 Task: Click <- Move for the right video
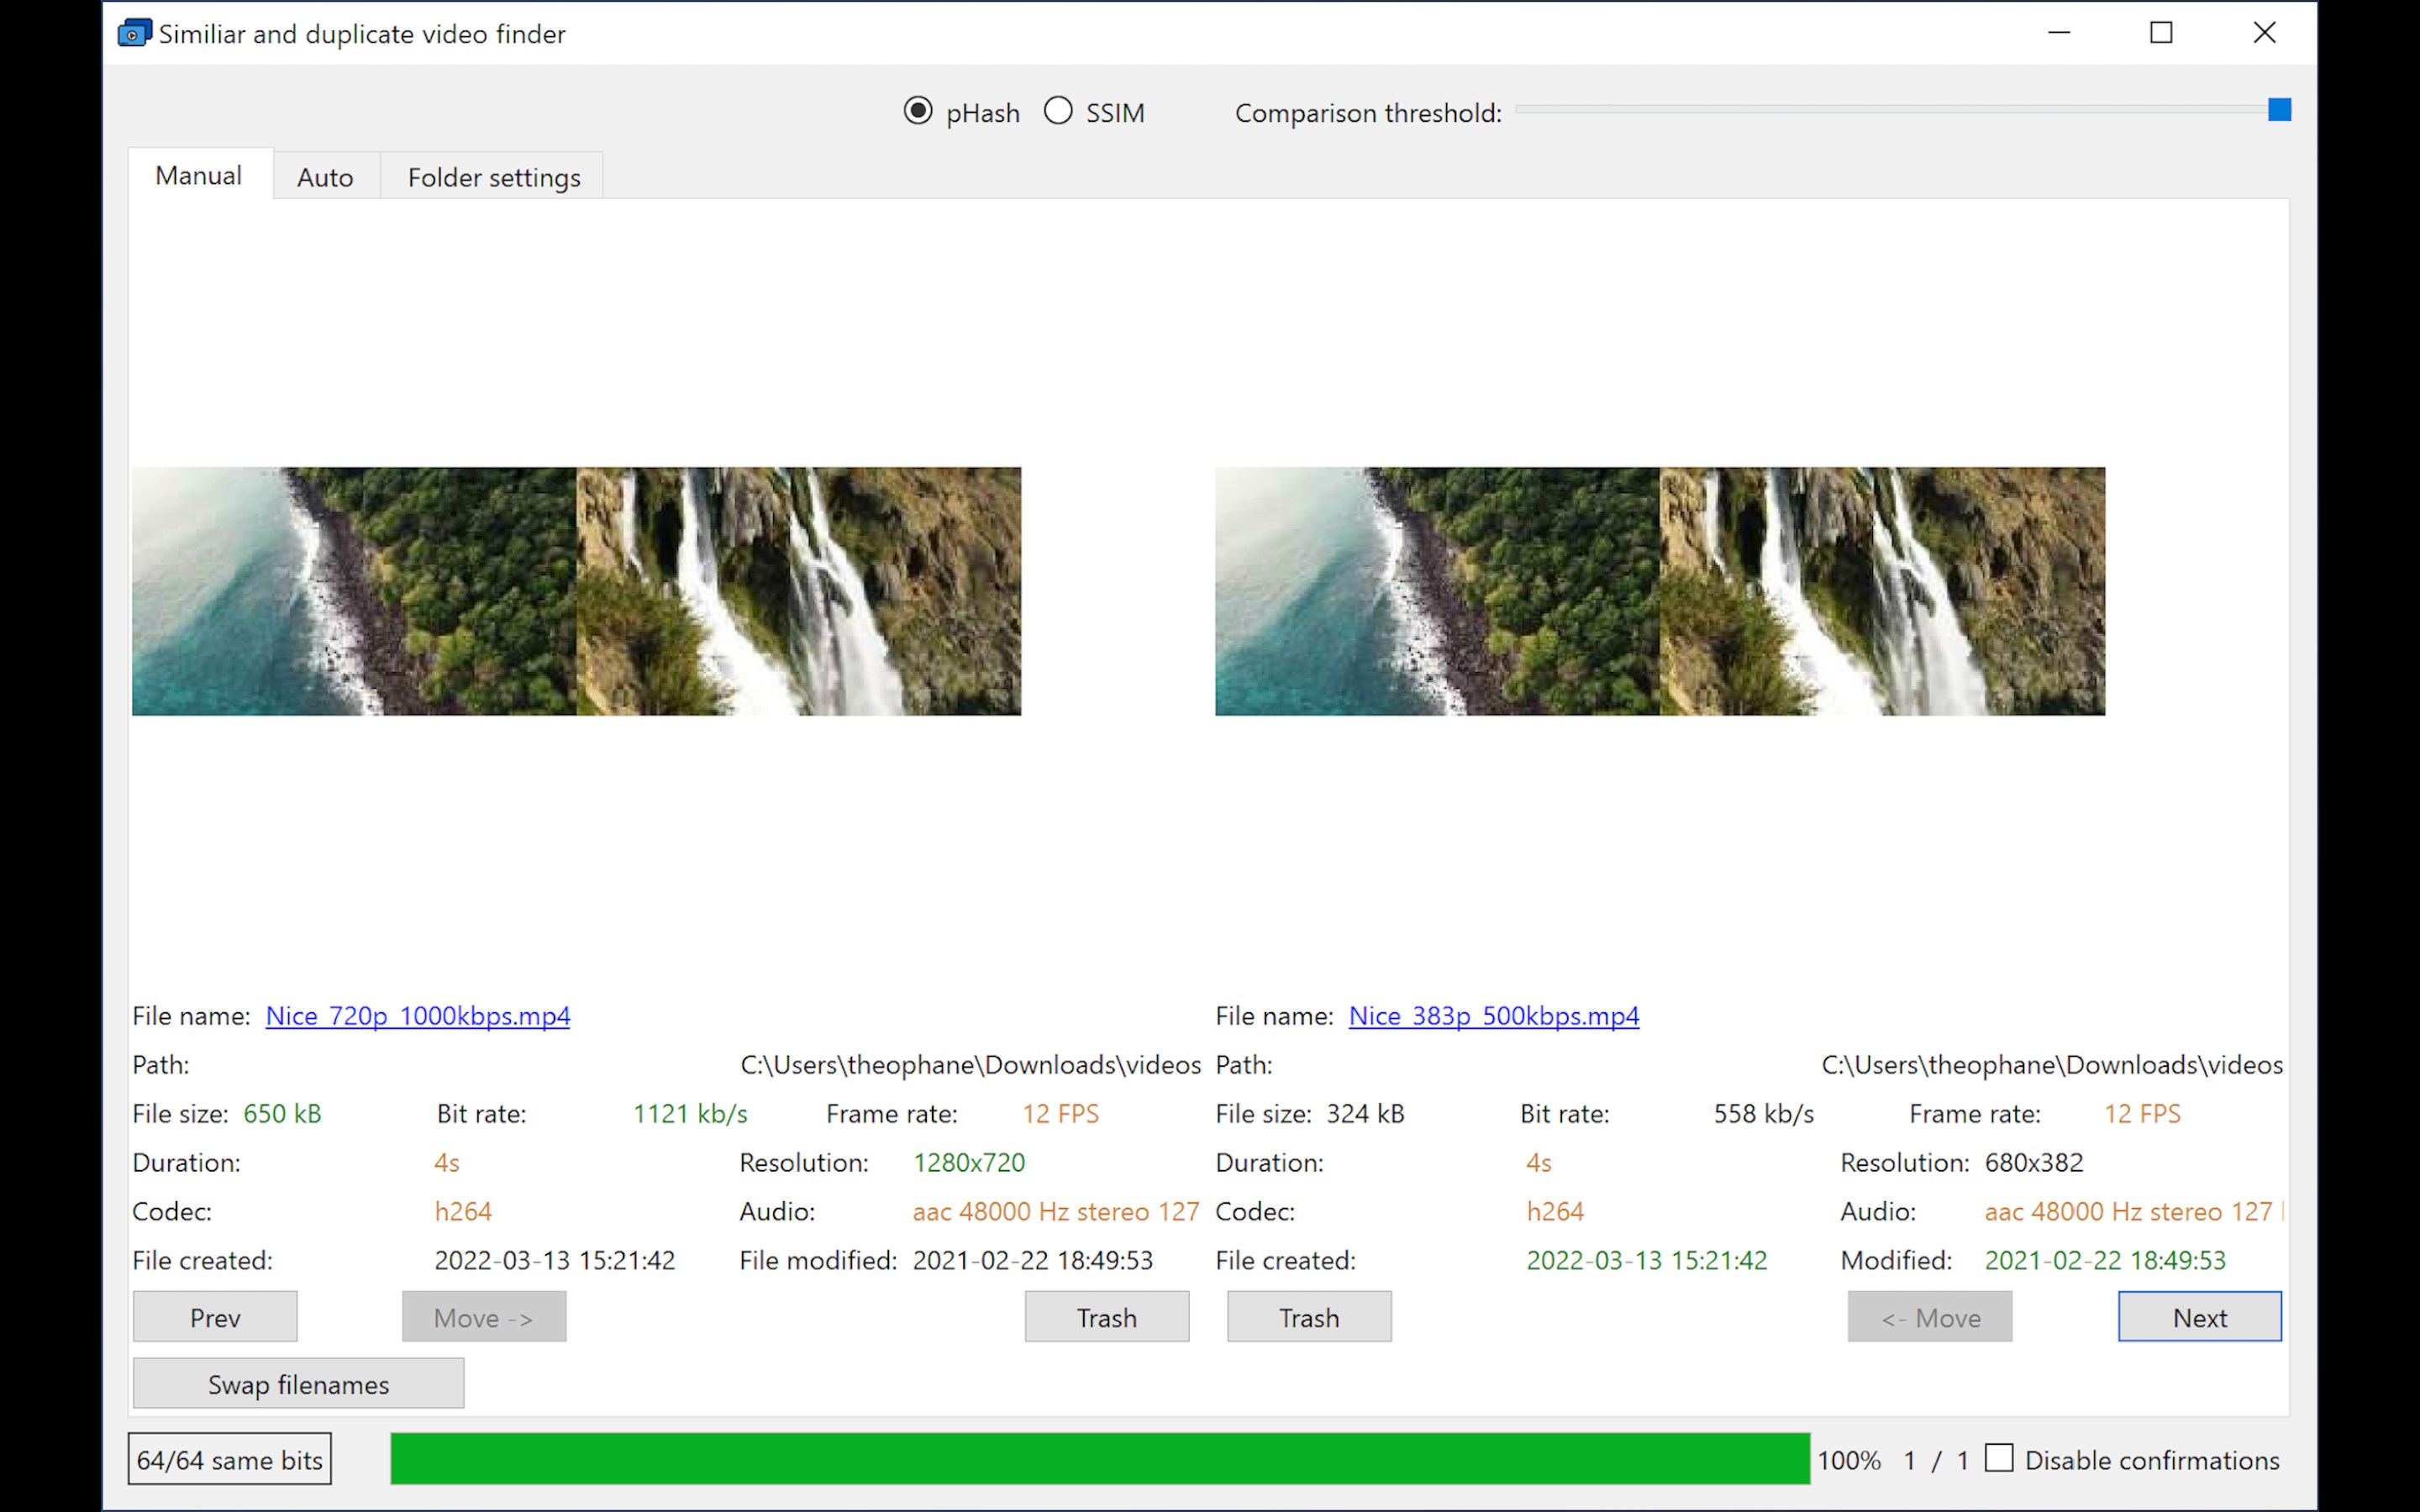tap(1929, 1317)
